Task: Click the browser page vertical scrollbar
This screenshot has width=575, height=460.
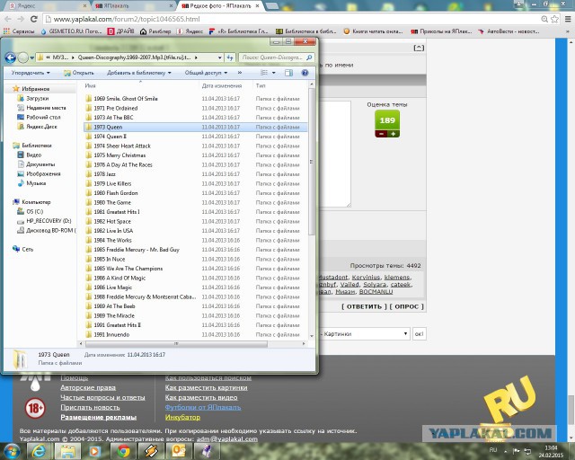Action: tap(571, 409)
